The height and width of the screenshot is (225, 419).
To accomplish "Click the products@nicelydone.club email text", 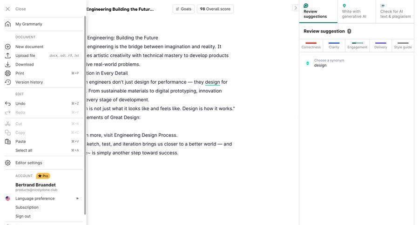I will point(36,190).
